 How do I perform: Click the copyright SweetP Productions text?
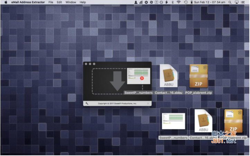click(x=117, y=103)
